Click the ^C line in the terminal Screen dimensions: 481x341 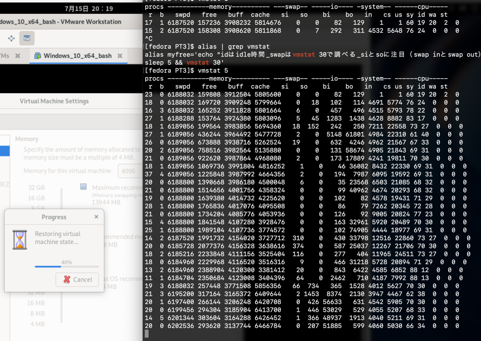coord(148,39)
